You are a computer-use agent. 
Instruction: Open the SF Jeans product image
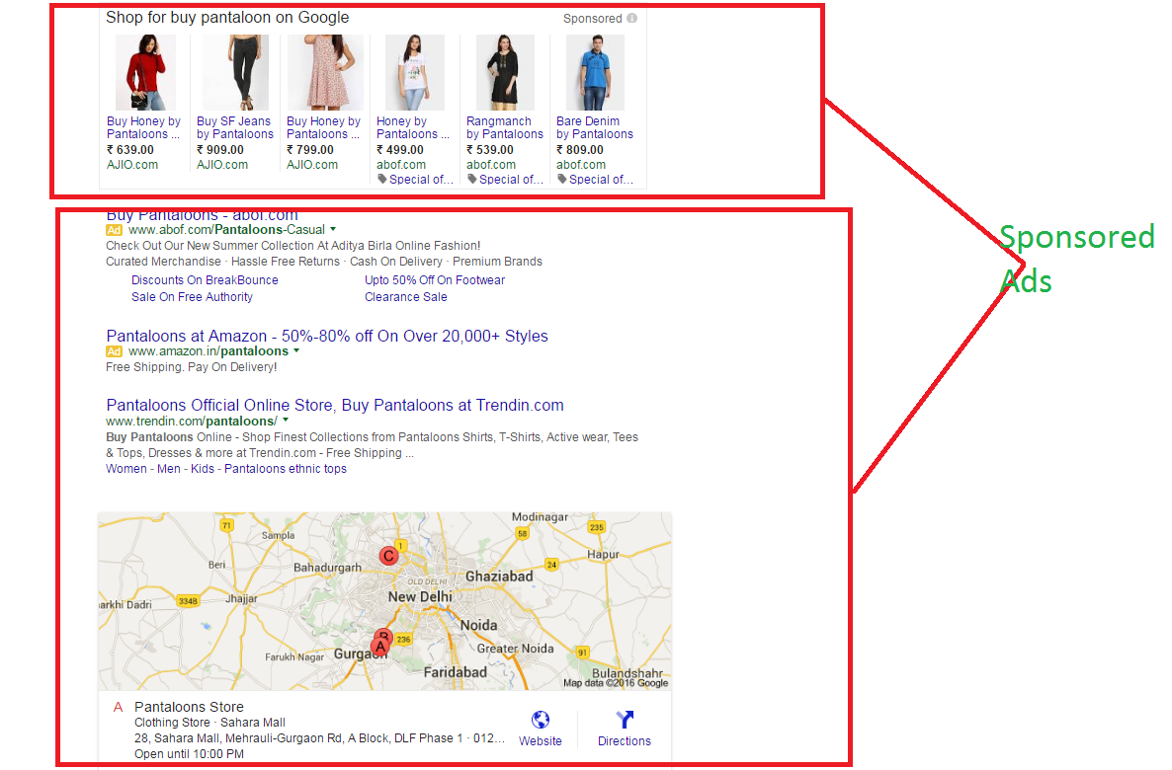pos(235,73)
